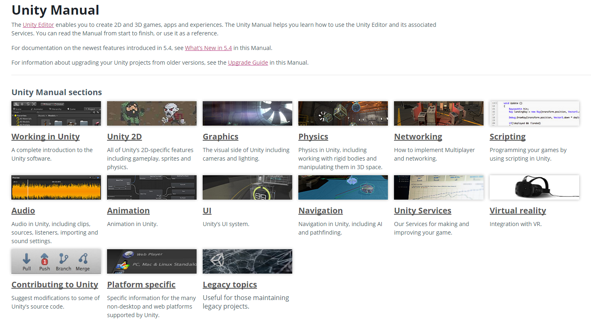This screenshot has width=591, height=322.
Task: Click the Unity 2D pixel art thumbnail
Action: coord(151,113)
